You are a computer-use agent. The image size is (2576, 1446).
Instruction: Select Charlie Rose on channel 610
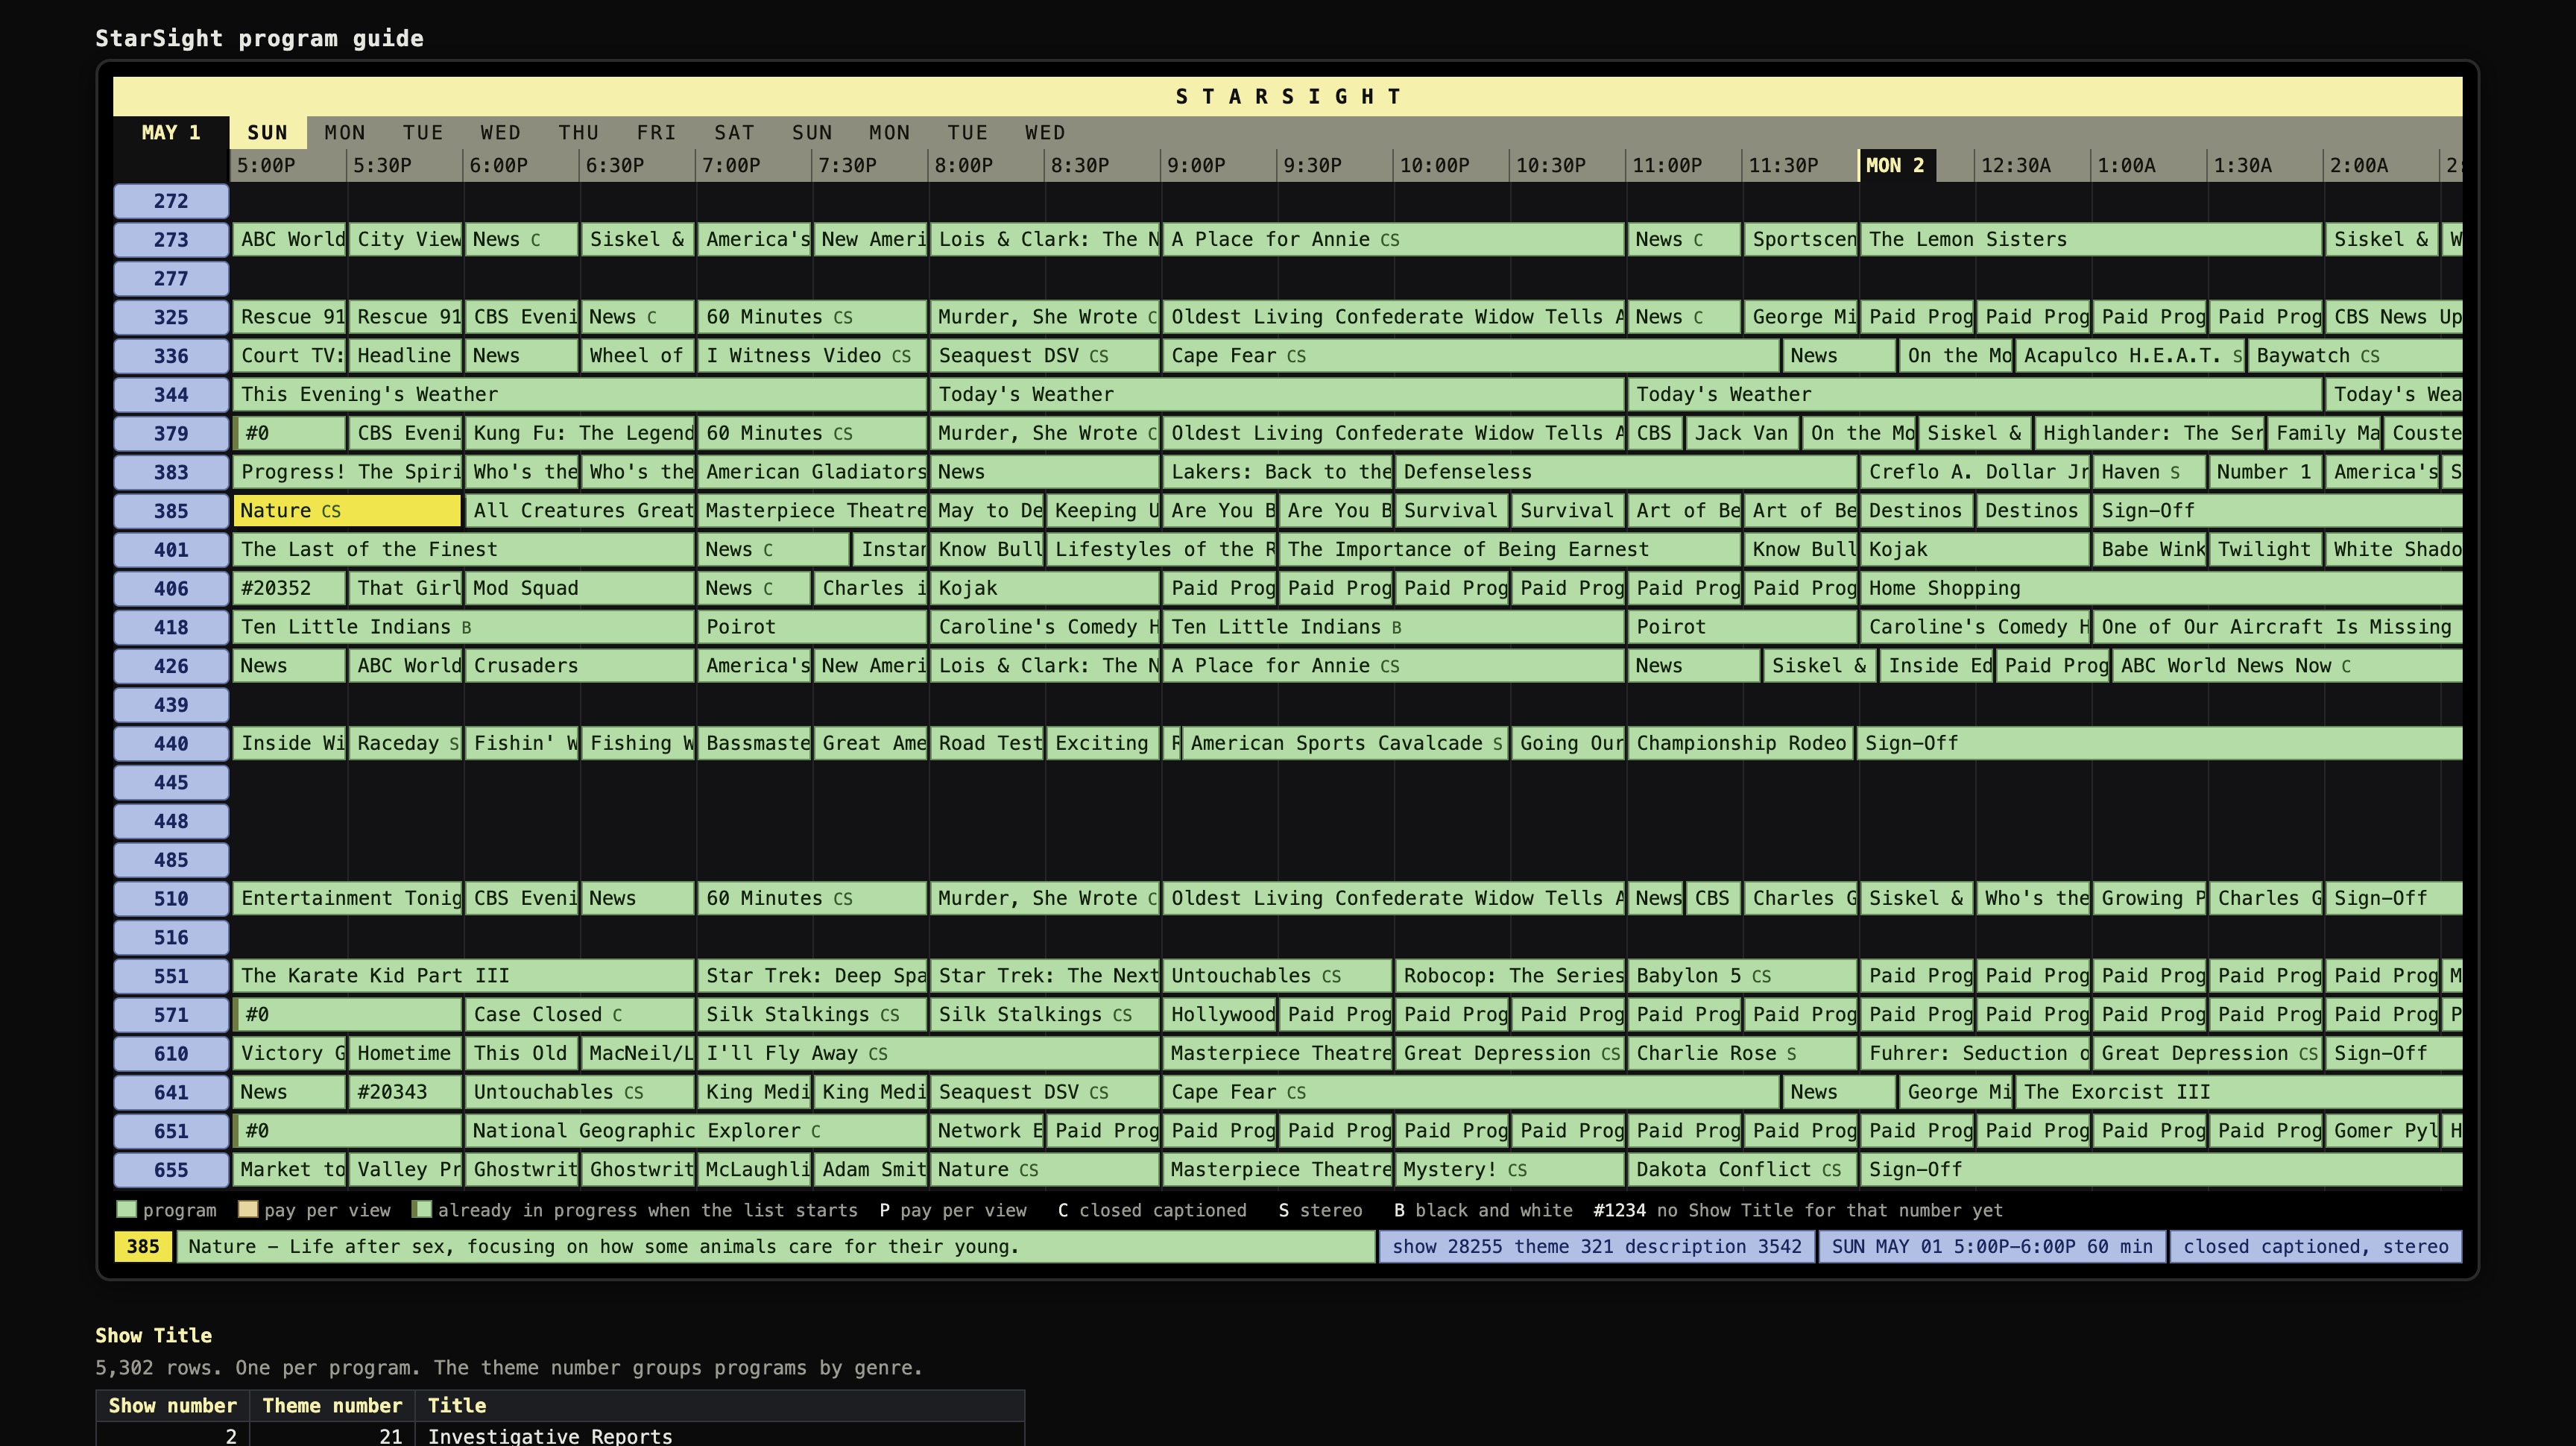coord(1742,1053)
